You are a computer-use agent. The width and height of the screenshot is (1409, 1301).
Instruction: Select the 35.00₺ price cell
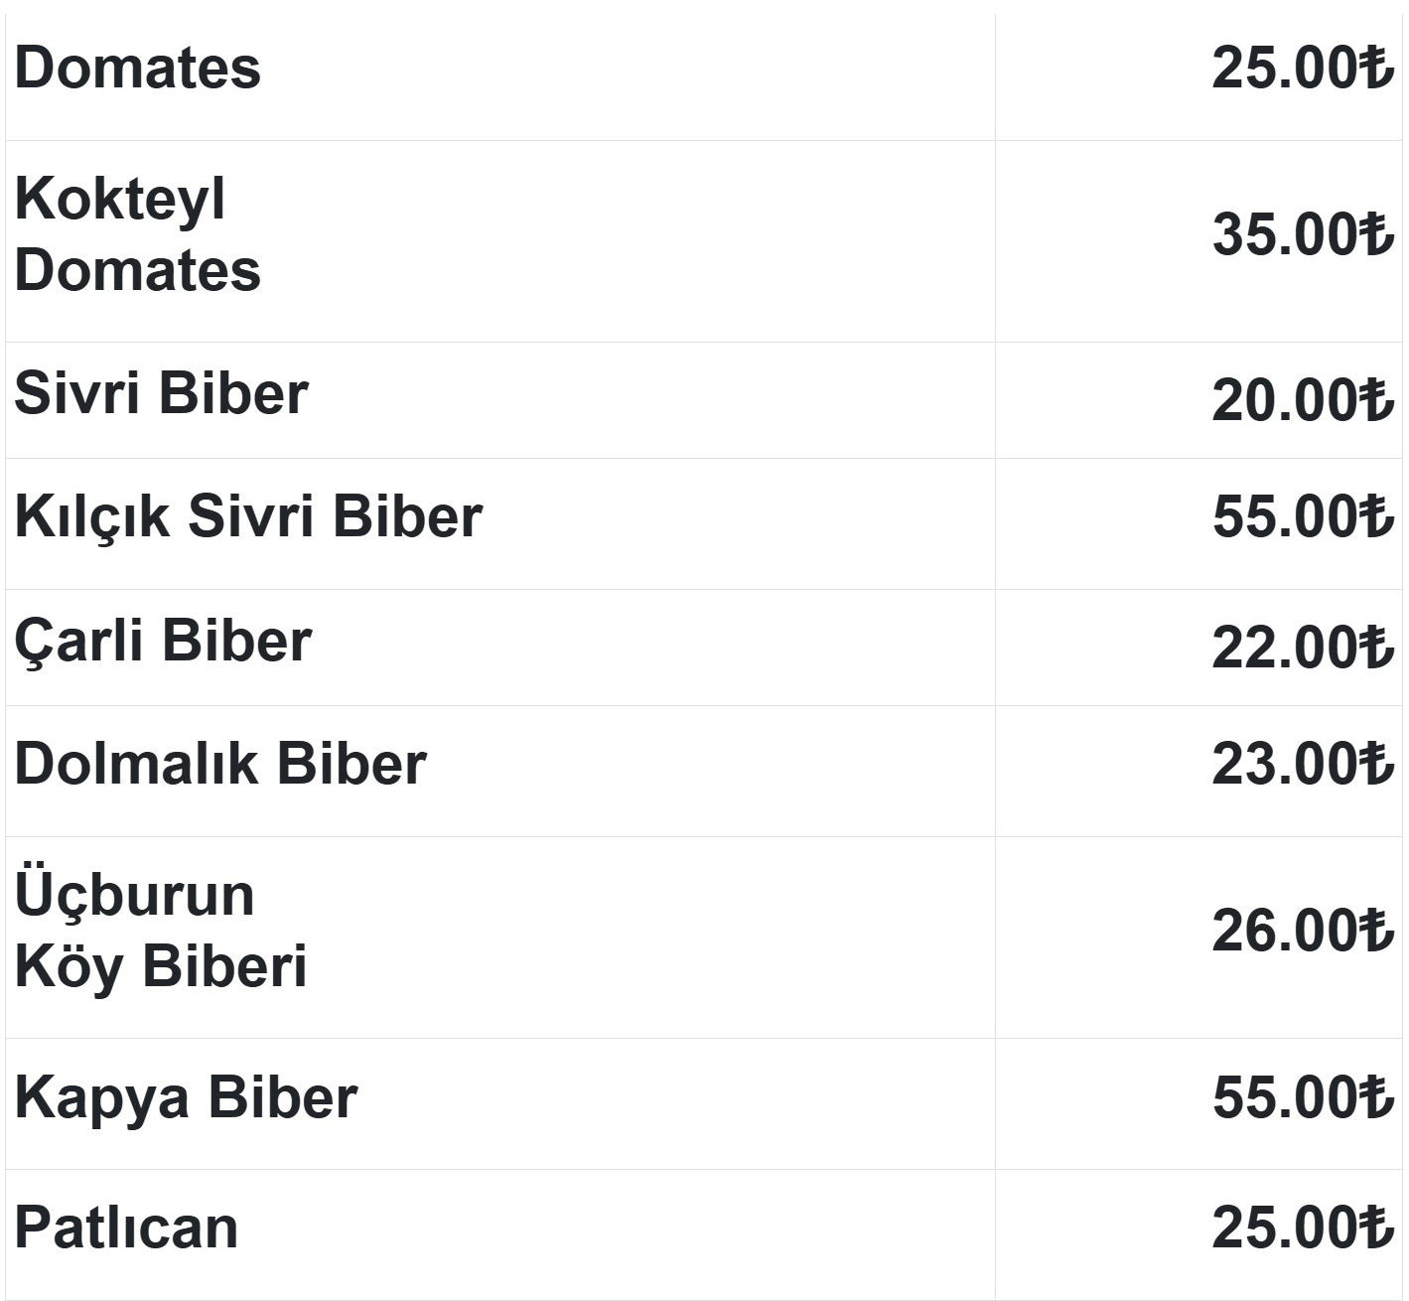[1301, 236]
